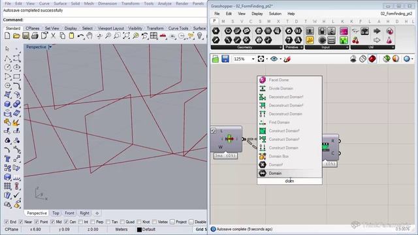Pick the Integer parameter icon labeled 7
The width and height of the screenshot is (418, 235).
(x=289, y=40)
